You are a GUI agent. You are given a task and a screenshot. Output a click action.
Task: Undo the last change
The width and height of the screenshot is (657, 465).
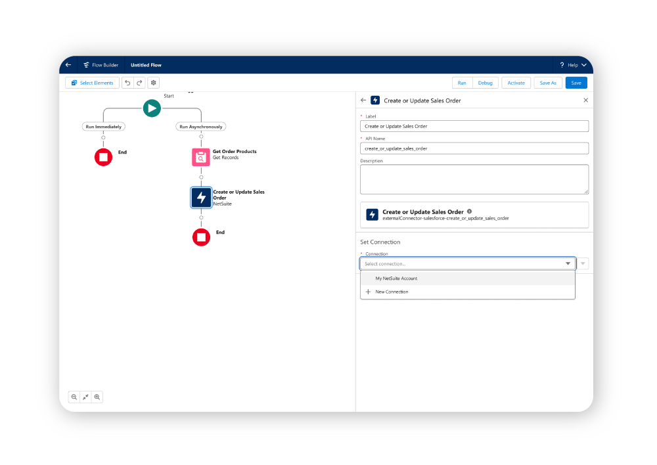pyautogui.click(x=128, y=83)
